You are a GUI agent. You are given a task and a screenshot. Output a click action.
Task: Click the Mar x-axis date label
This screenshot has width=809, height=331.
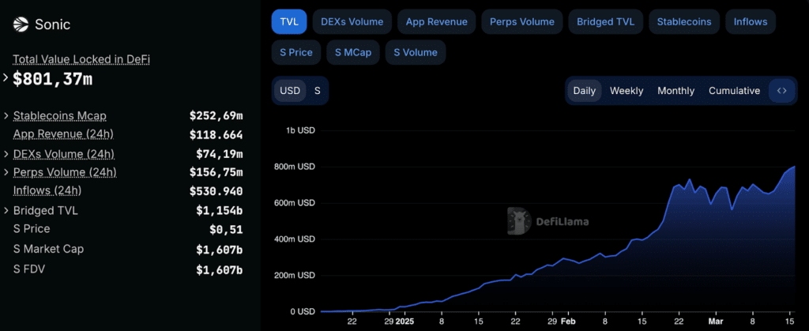716,322
